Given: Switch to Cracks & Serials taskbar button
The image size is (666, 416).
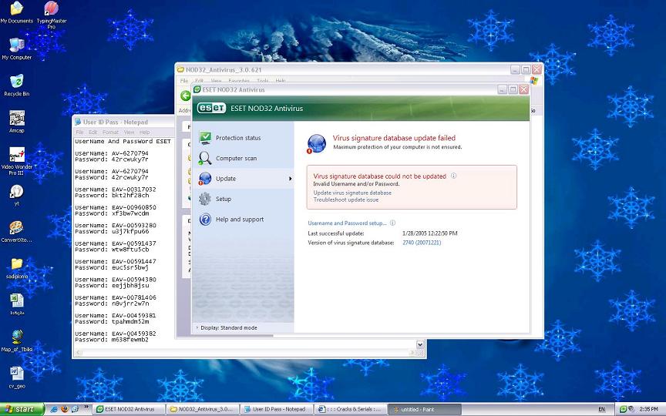Looking at the screenshot, I should [x=350, y=409].
